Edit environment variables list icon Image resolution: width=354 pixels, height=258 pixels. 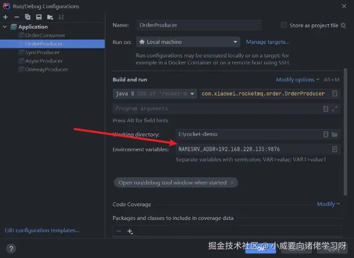335,149
